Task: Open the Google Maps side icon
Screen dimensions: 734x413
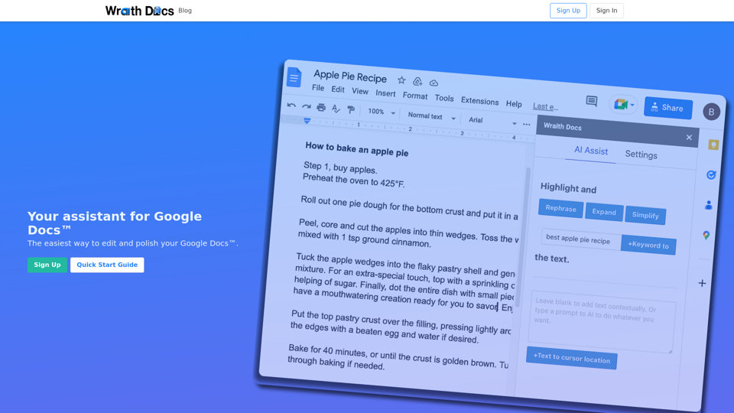Action: [706, 235]
